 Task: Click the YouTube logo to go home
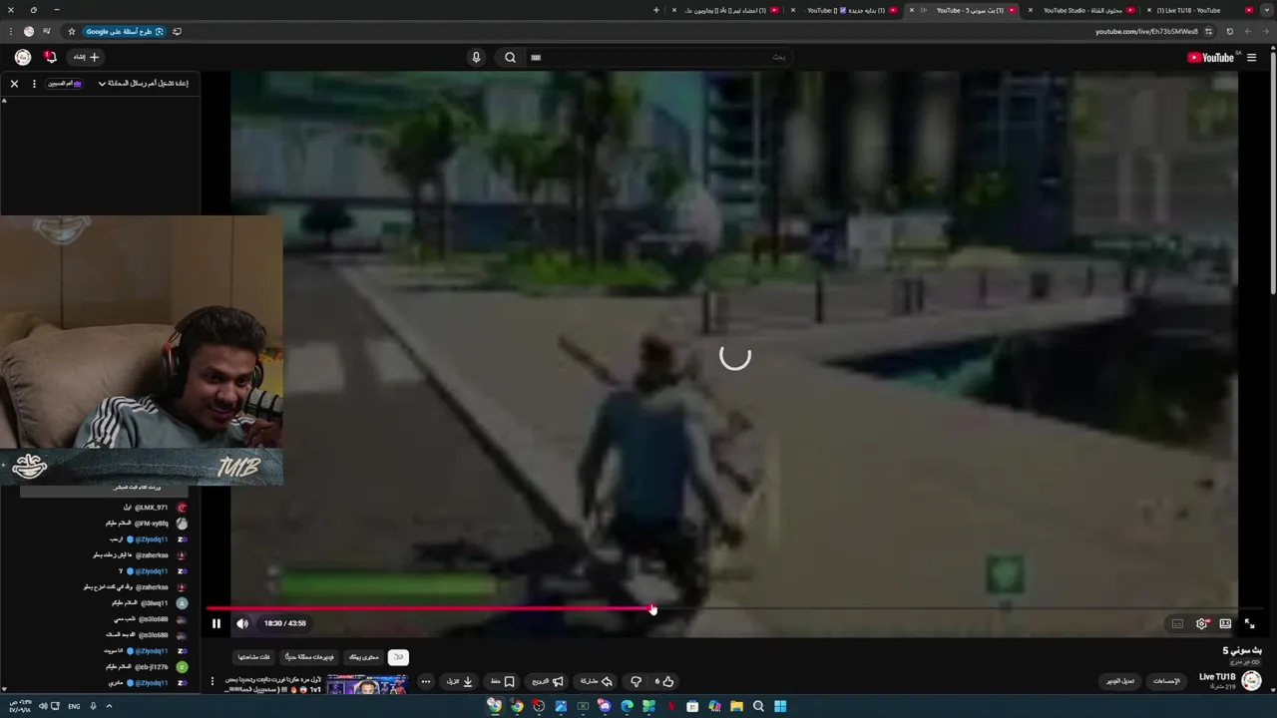[x=1210, y=57]
